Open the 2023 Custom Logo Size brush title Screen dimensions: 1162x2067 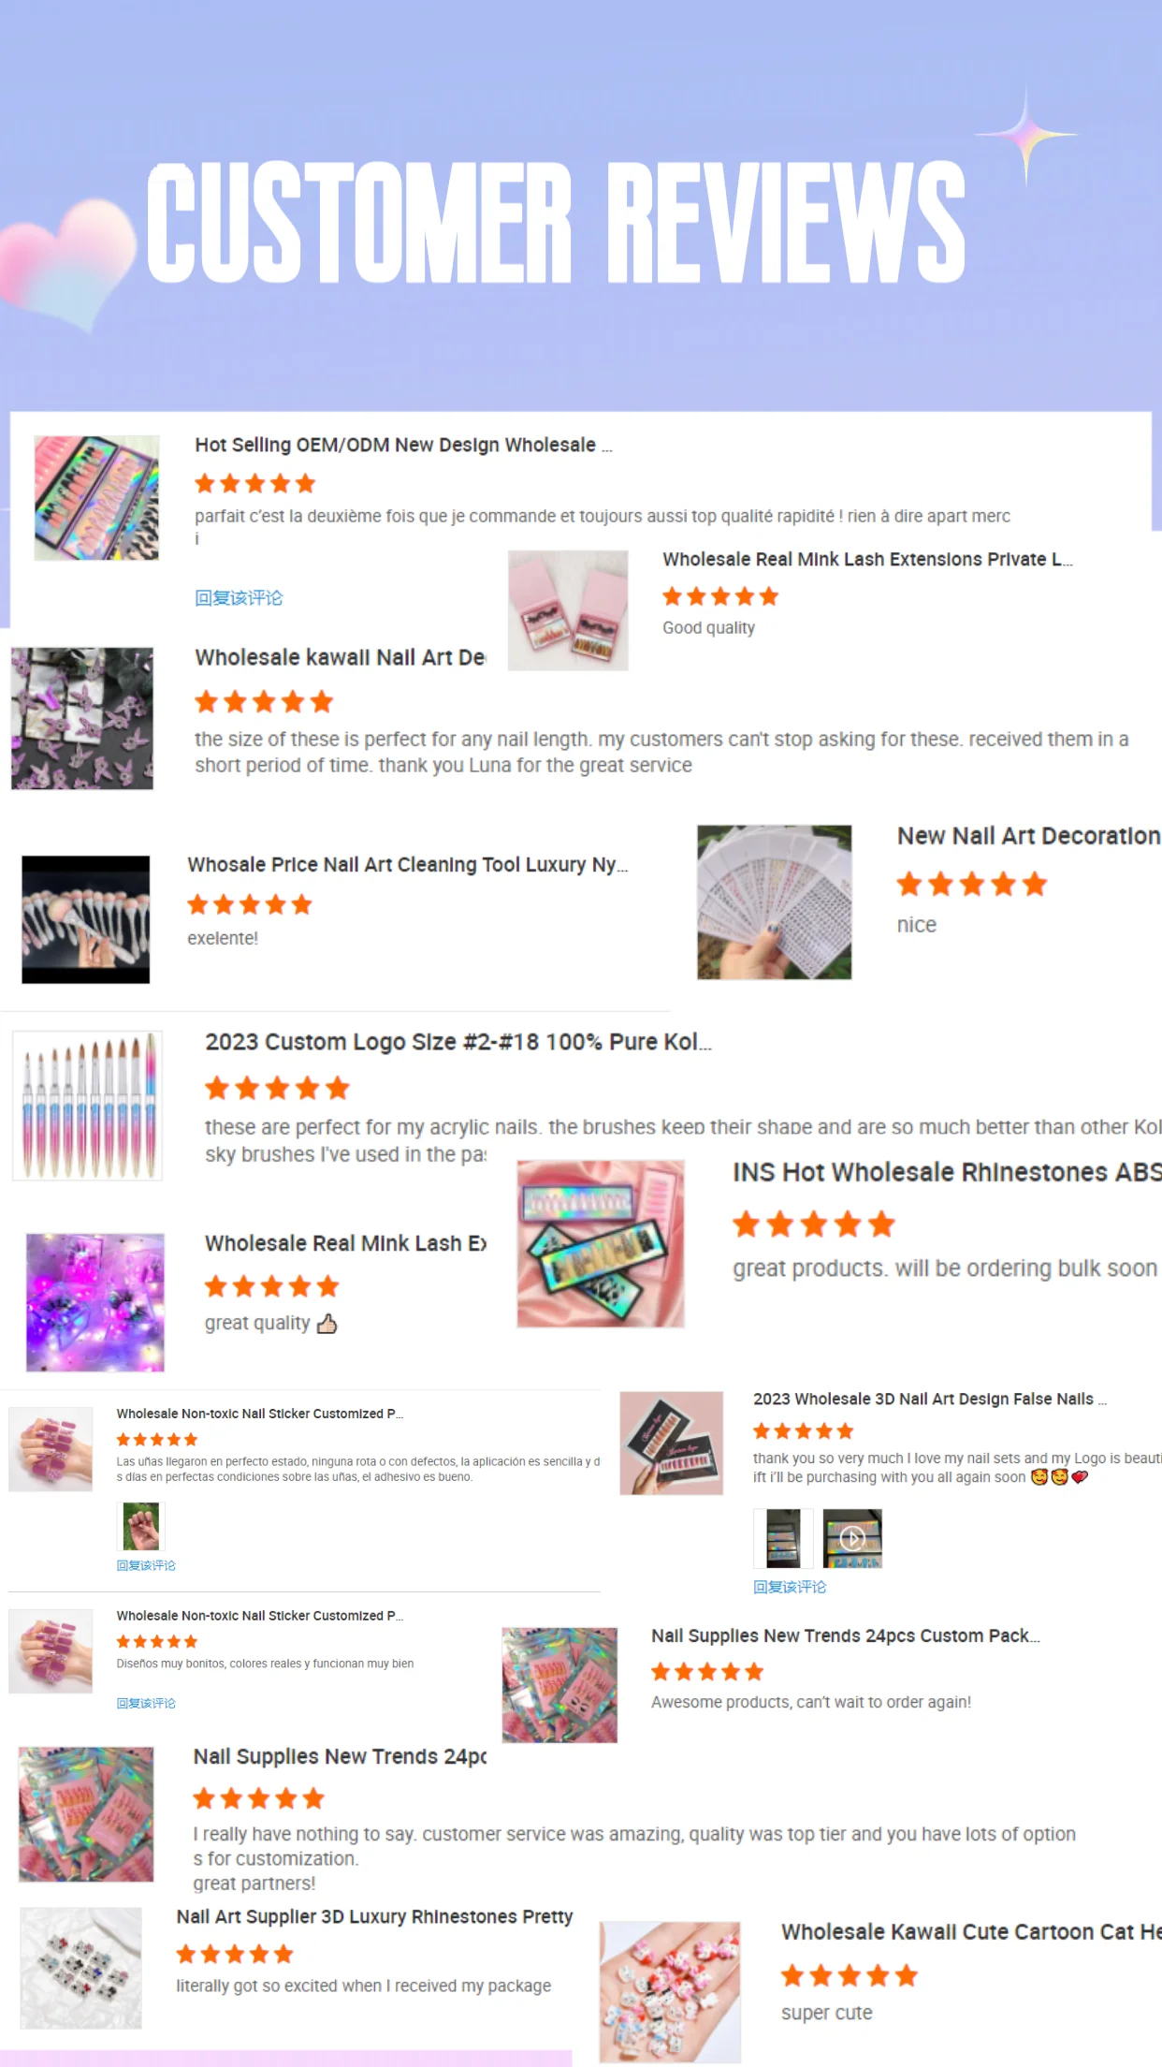[x=458, y=1042]
